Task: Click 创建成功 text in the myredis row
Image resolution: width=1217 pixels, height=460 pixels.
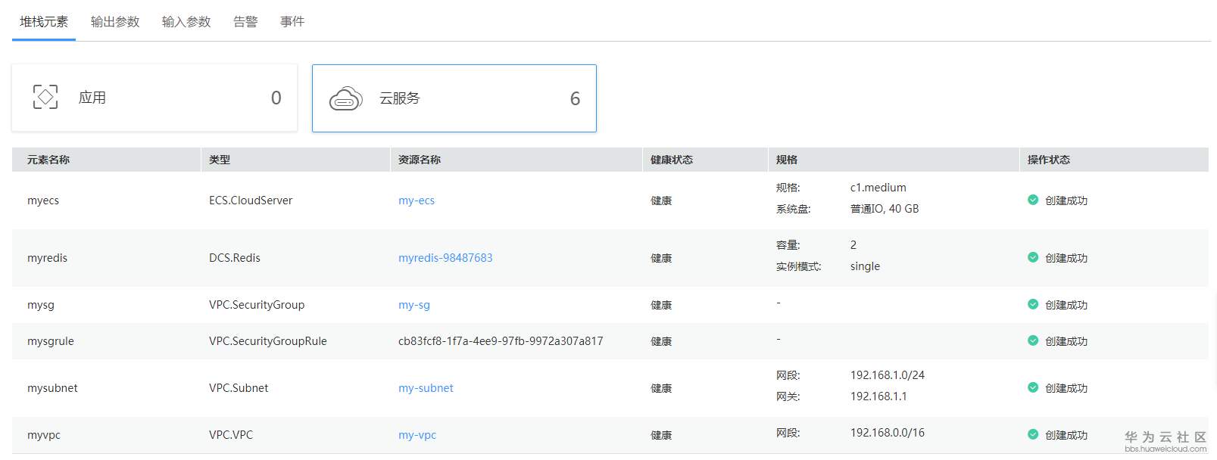Action: [1066, 258]
